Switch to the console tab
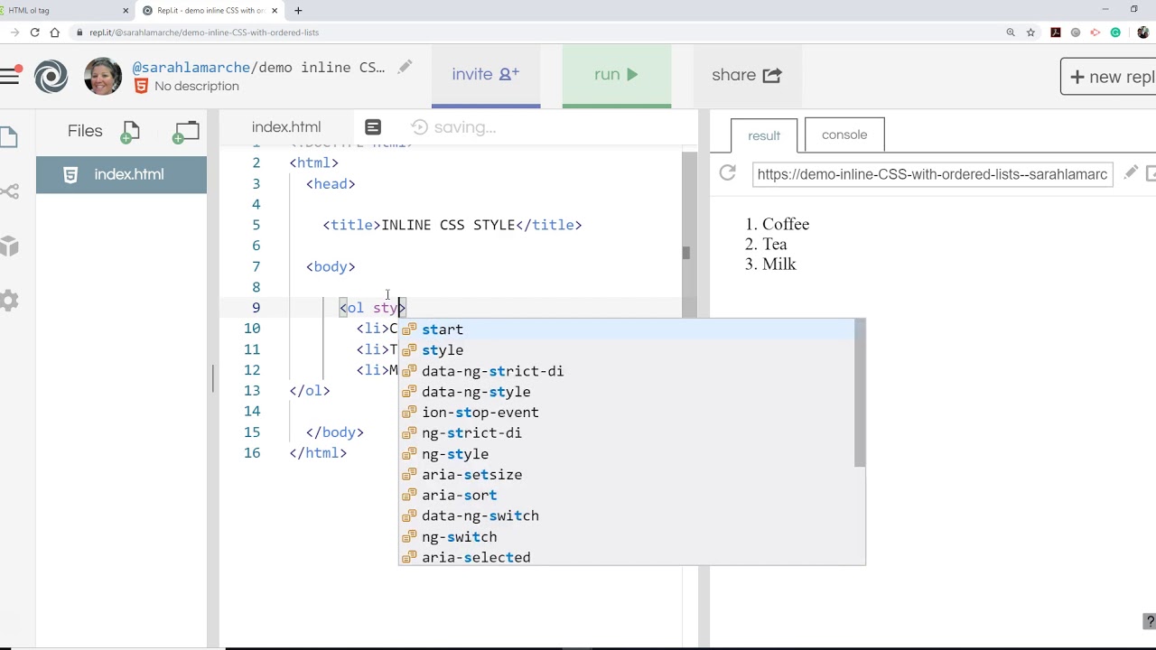The image size is (1156, 650). coord(844,135)
